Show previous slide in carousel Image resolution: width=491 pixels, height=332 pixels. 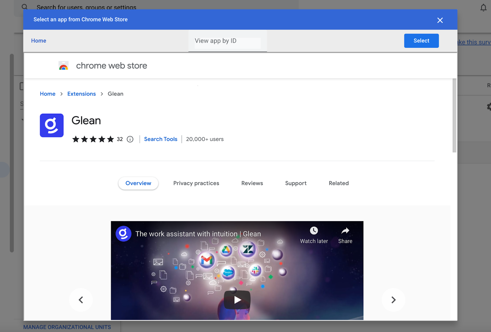point(81,300)
